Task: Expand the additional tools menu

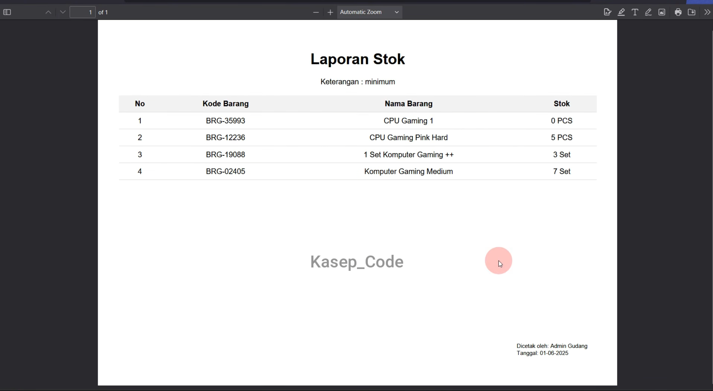Action: 707,12
